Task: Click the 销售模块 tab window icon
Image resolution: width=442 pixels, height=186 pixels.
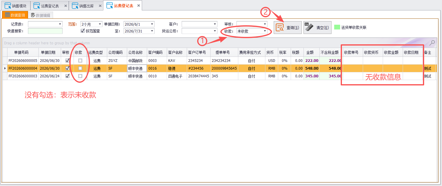Action: click(8, 6)
